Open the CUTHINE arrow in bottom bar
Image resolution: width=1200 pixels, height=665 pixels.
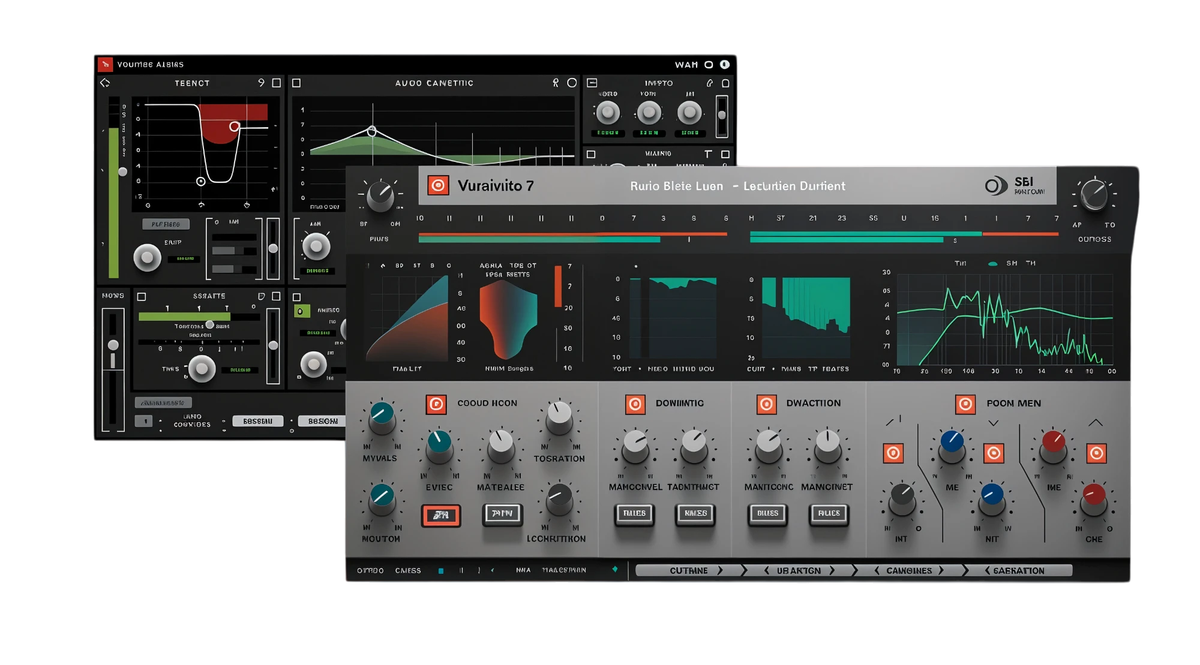click(720, 570)
